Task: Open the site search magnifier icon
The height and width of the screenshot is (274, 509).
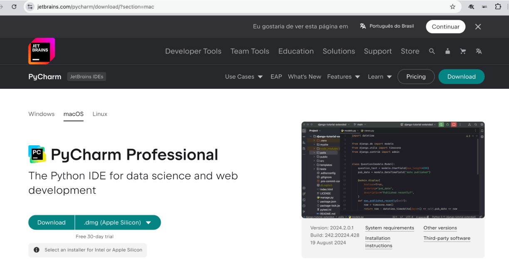Action: point(432,51)
